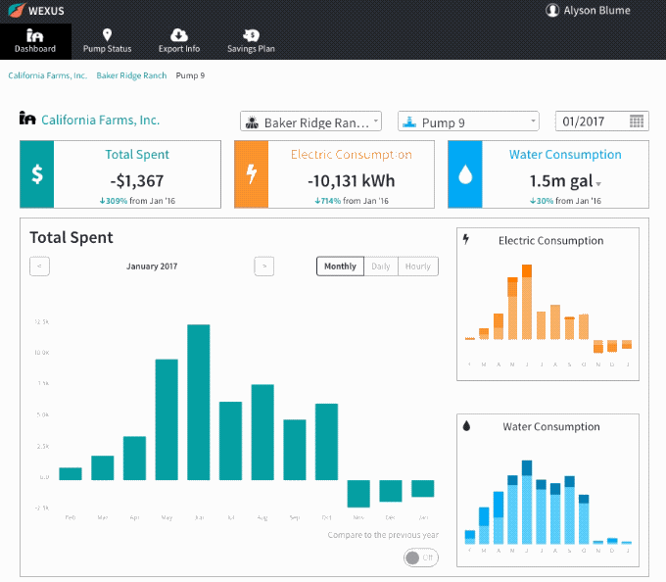
Task: Click the June bar in Total Spent chart
Action: 199,403
